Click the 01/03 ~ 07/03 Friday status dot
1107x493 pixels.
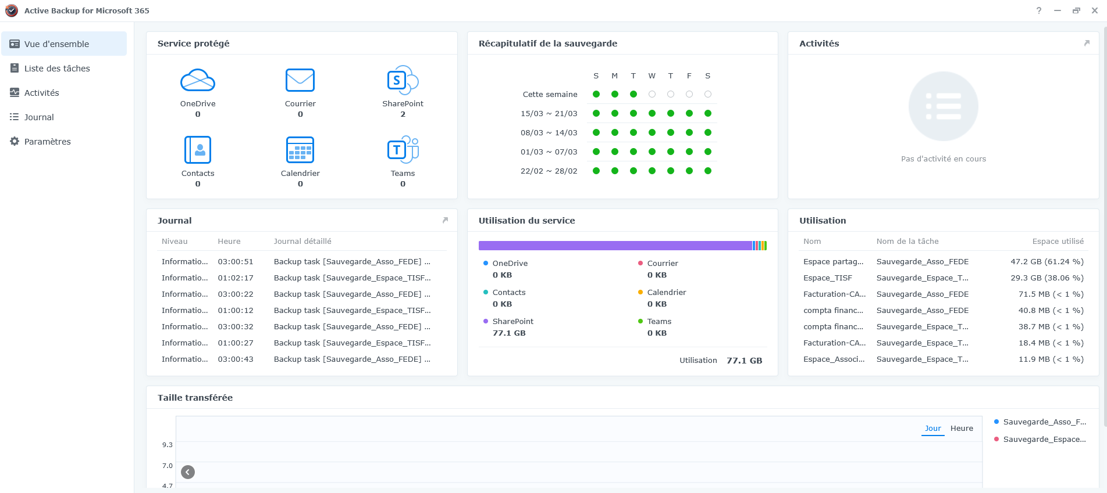tap(689, 152)
